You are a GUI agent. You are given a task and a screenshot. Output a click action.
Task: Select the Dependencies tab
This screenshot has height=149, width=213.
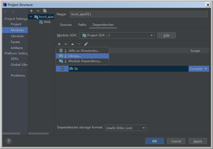point(103,25)
